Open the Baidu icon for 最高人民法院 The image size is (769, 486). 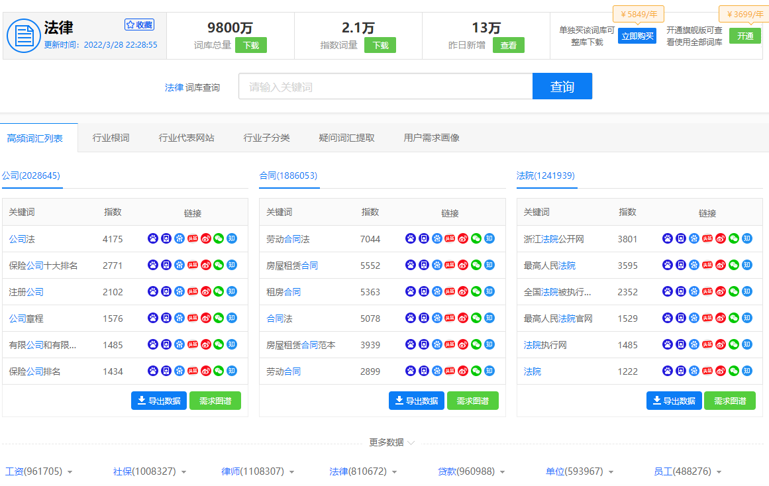pyautogui.click(x=667, y=265)
